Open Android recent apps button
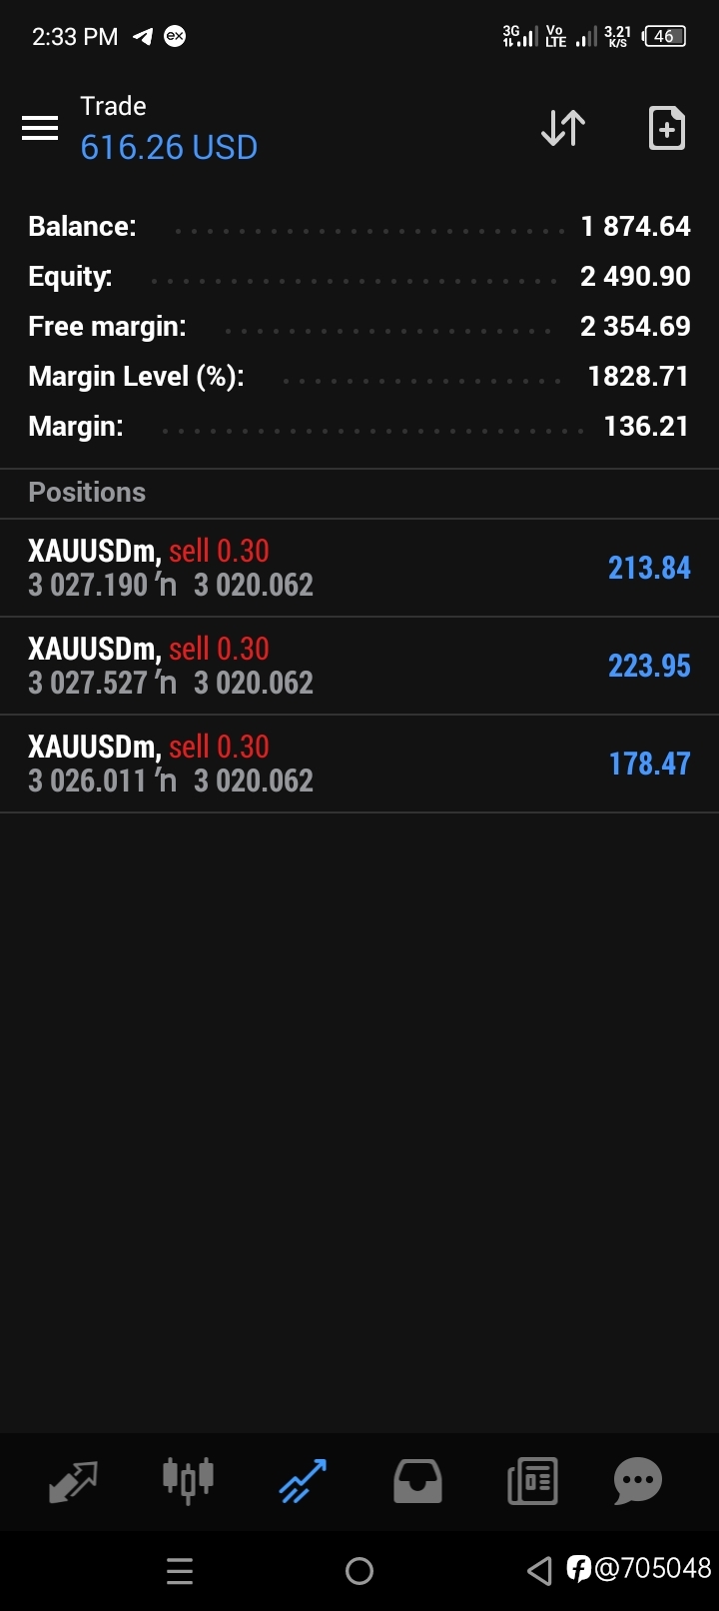 pyautogui.click(x=180, y=1571)
